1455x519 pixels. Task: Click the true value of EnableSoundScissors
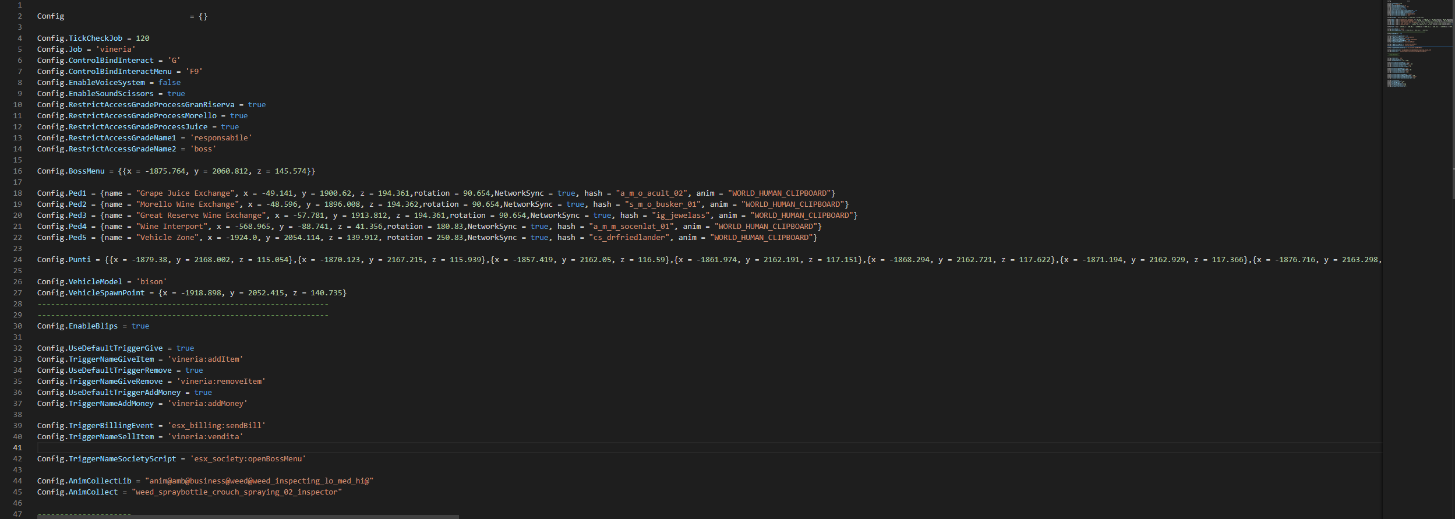point(176,94)
